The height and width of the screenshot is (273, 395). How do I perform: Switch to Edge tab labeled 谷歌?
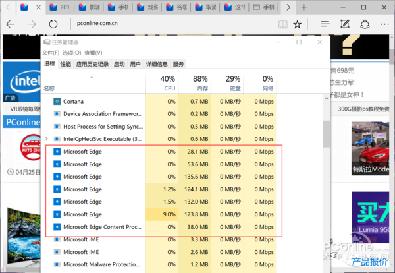[x=176, y=7]
